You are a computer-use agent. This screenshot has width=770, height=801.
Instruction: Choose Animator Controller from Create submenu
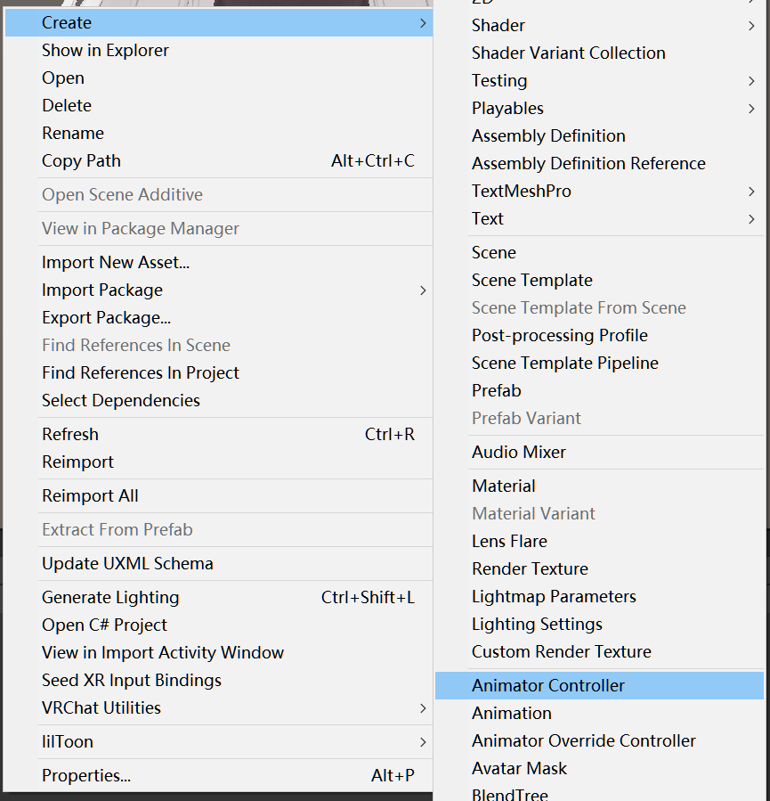[548, 685]
